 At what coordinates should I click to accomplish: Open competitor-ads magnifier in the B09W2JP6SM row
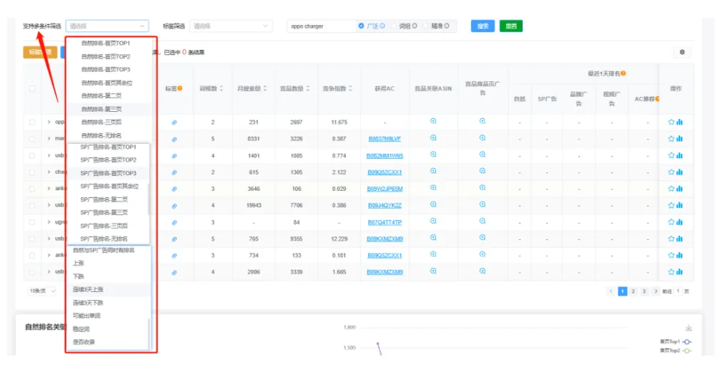[482, 187]
